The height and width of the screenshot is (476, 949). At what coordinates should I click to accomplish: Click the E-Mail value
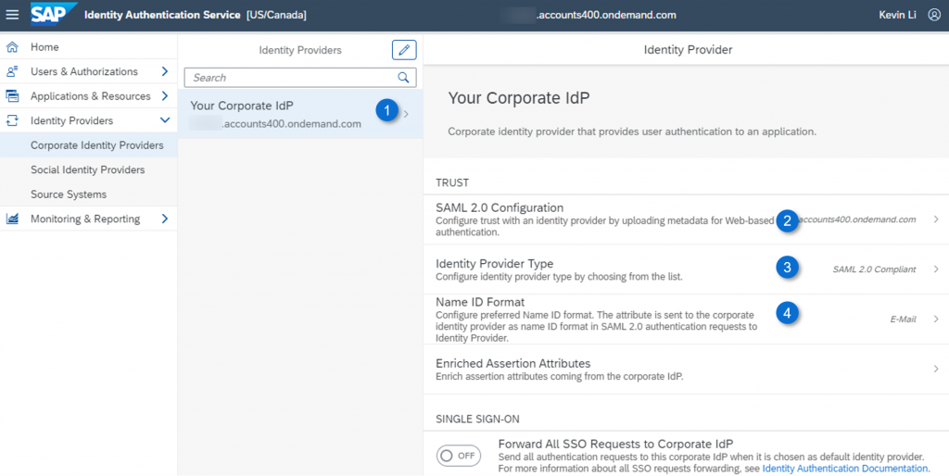pyautogui.click(x=903, y=319)
